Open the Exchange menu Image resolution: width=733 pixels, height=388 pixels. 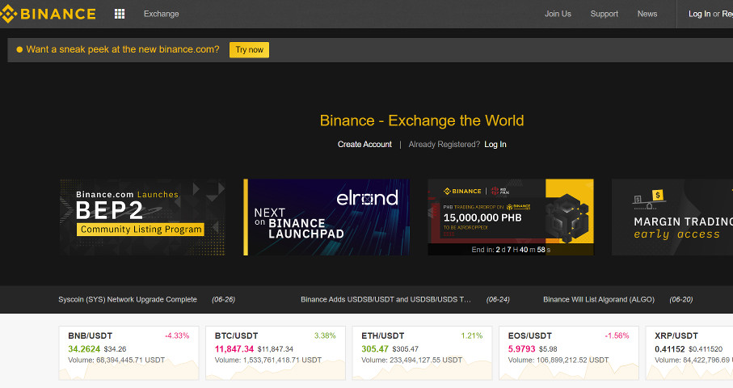[x=162, y=14]
